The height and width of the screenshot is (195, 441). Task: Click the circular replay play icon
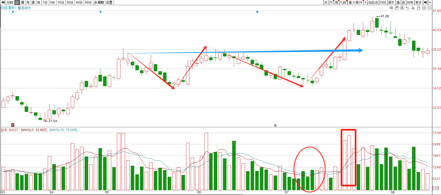pyautogui.click(x=402, y=8)
